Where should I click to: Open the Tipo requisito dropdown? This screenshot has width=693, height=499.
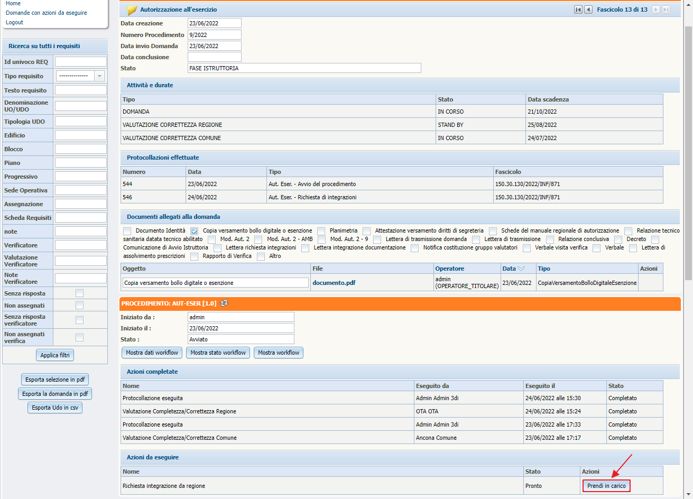click(99, 76)
